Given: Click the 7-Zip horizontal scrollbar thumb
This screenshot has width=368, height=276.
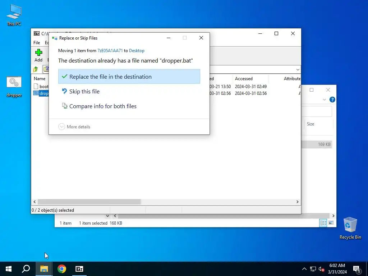Looking at the screenshot, I should click(x=89, y=202).
